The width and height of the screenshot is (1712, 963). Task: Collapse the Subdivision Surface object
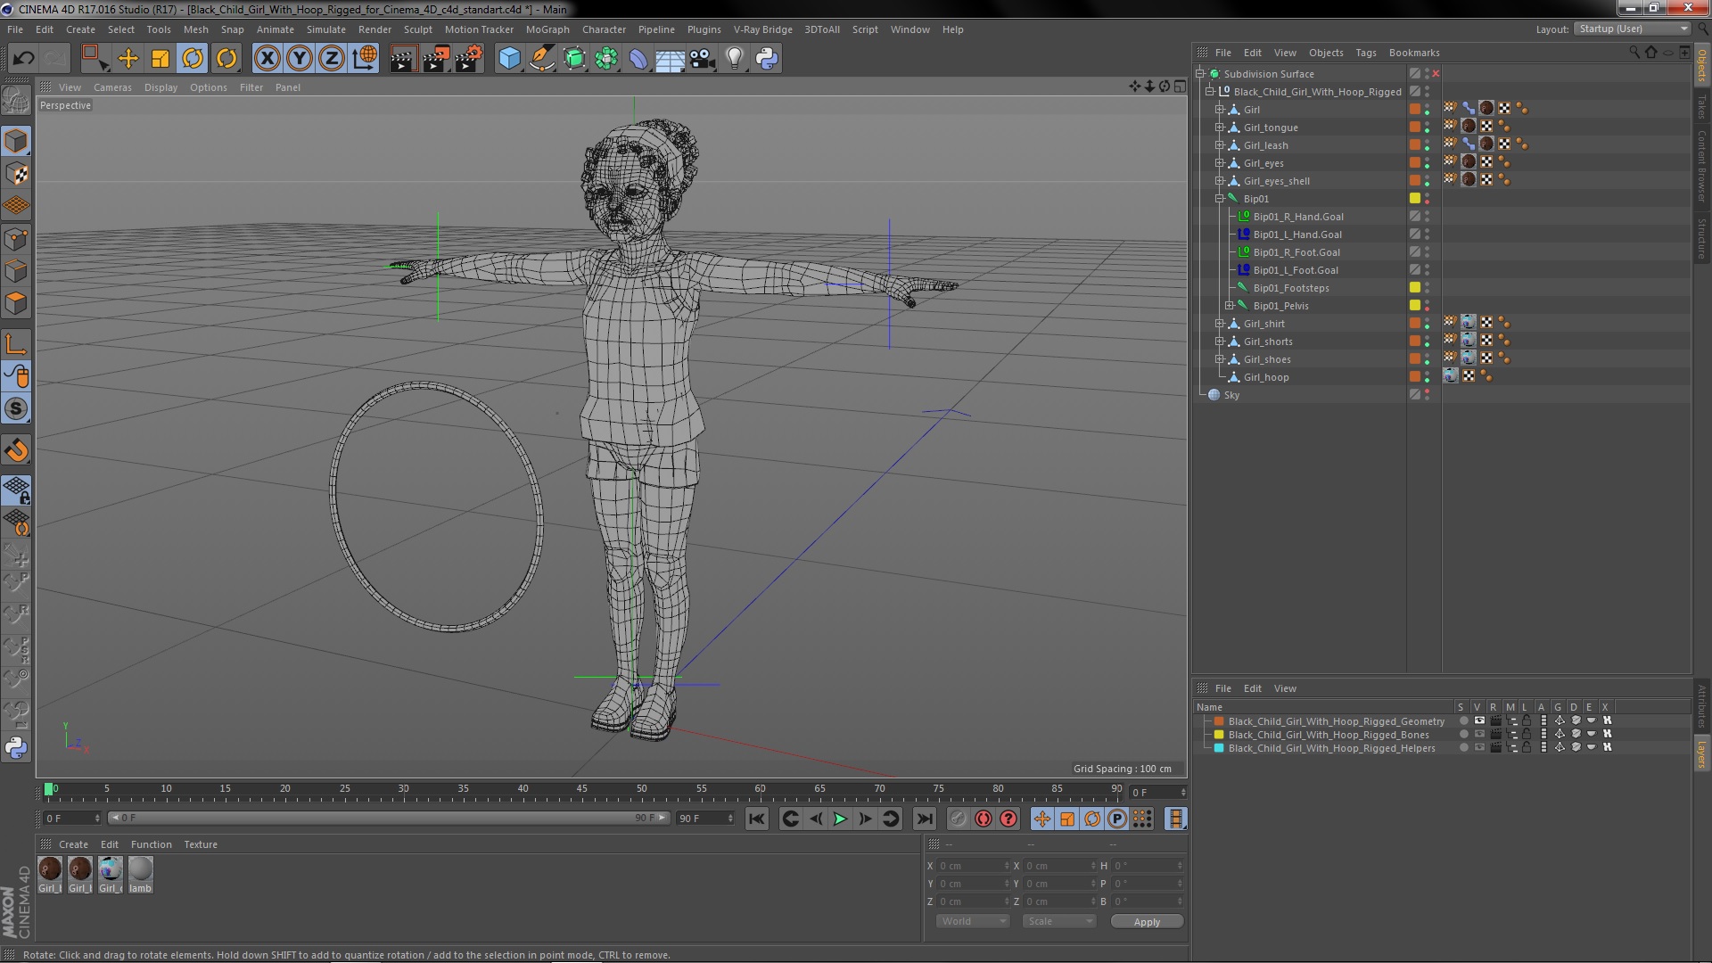[x=1200, y=74]
